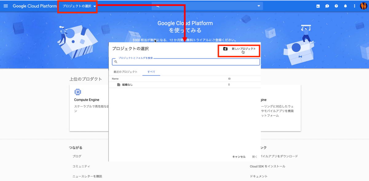Open the ドキュメント link

[259, 177]
